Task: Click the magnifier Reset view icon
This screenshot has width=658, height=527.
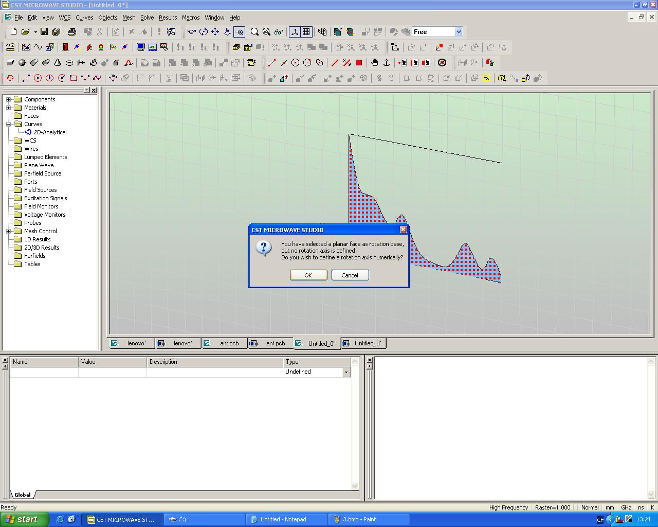Action: (254, 32)
